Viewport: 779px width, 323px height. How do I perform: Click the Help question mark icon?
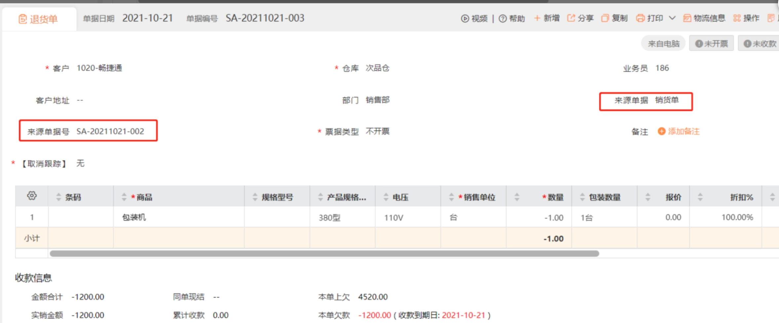pyautogui.click(x=502, y=18)
